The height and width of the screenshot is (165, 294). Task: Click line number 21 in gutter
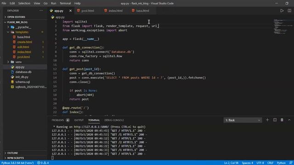55,108
